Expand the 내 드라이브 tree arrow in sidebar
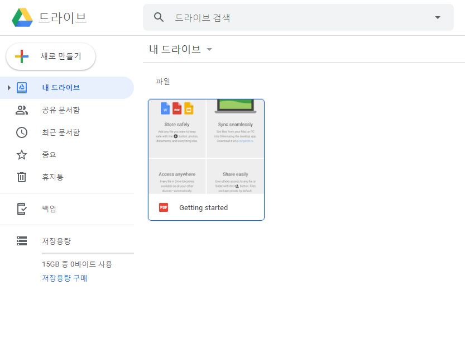This screenshot has width=465, height=337. coord(9,88)
